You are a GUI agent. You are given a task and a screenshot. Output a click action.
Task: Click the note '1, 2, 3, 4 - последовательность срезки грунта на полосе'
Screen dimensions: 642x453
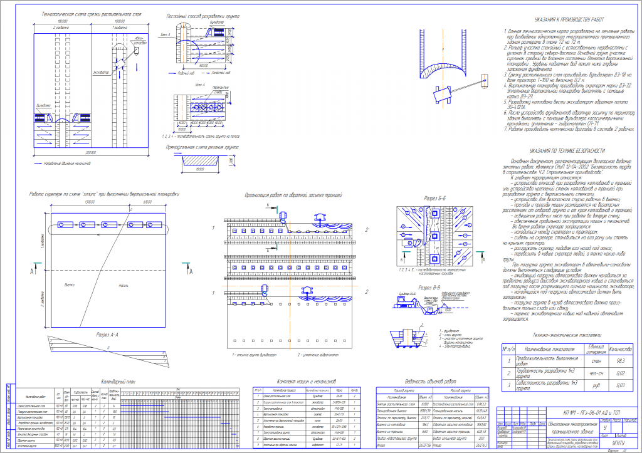tap(201, 137)
